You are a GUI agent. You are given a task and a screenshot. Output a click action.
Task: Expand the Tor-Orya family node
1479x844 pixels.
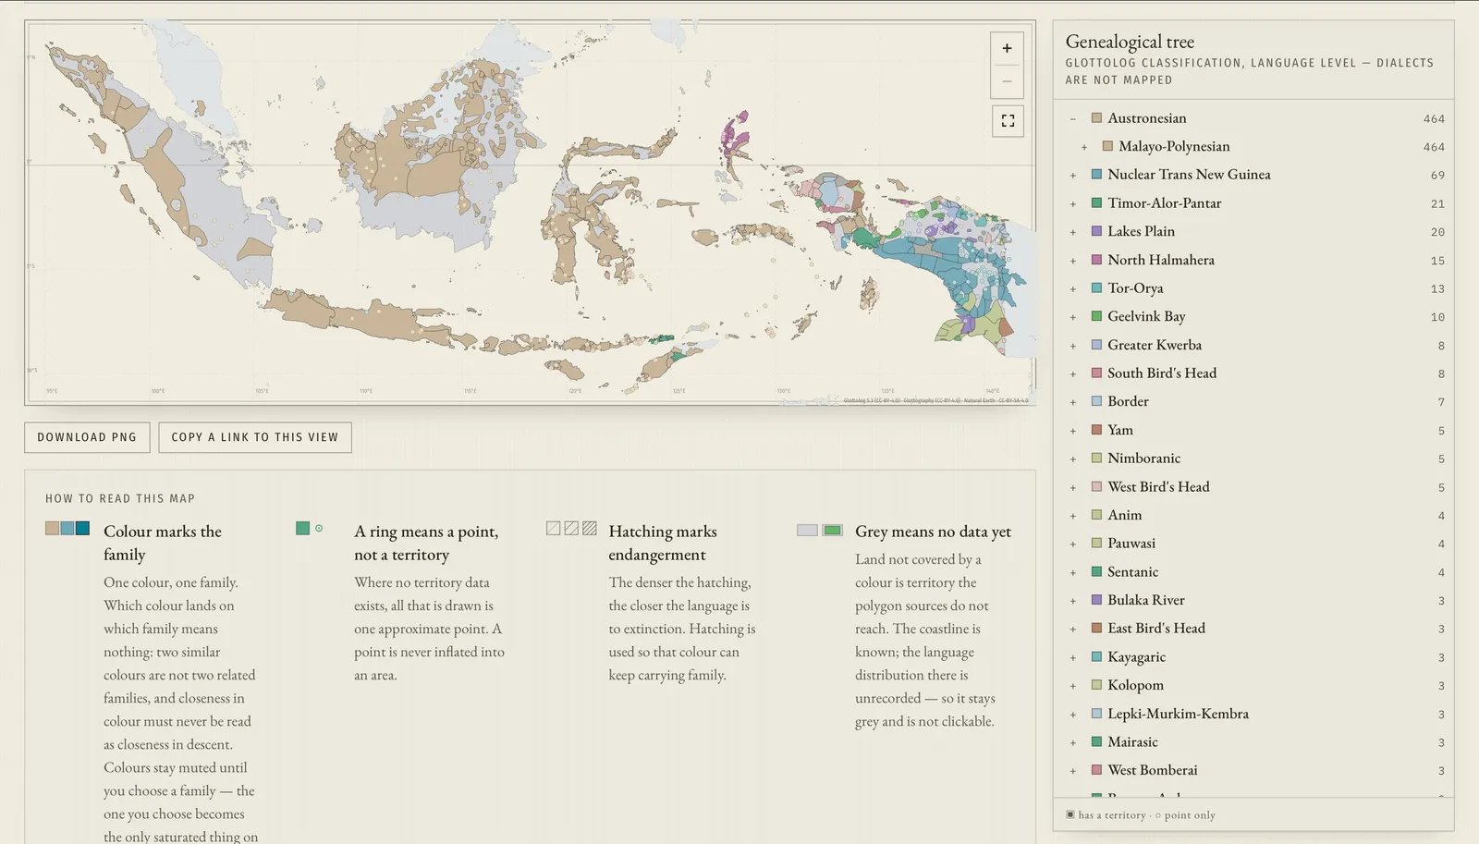click(1073, 288)
